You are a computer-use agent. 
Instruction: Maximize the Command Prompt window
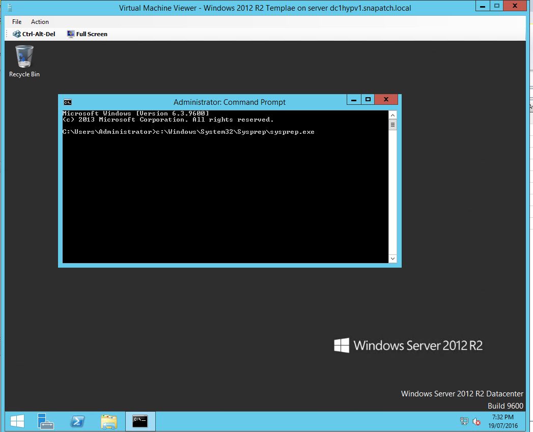368,99
